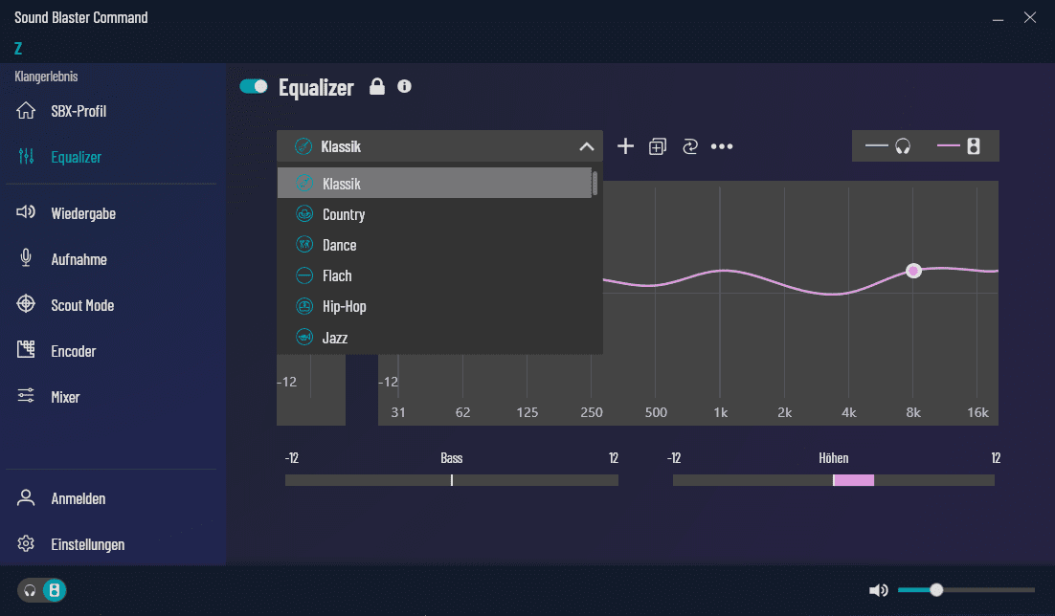Click the SBX-Profil home icon
Screen dimensions: 1055x616
[x=26, y=110]
